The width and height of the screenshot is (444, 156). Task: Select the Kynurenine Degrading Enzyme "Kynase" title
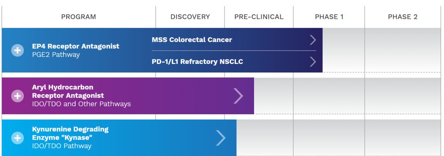70,133
